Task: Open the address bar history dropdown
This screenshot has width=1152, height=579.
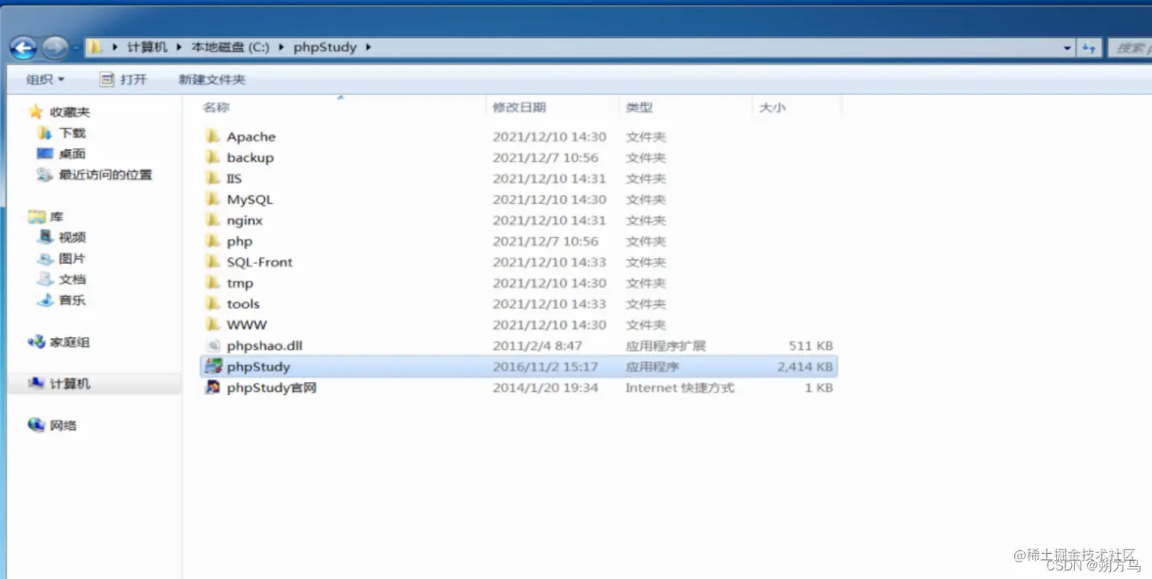Action: [x=1067, y=48]
